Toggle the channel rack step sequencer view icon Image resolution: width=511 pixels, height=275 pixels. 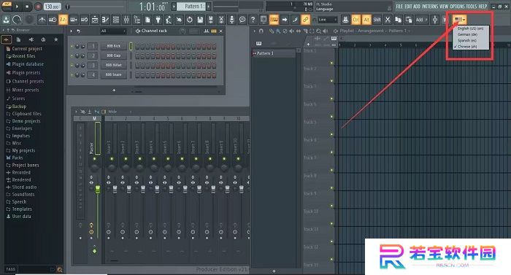point(213,31)
